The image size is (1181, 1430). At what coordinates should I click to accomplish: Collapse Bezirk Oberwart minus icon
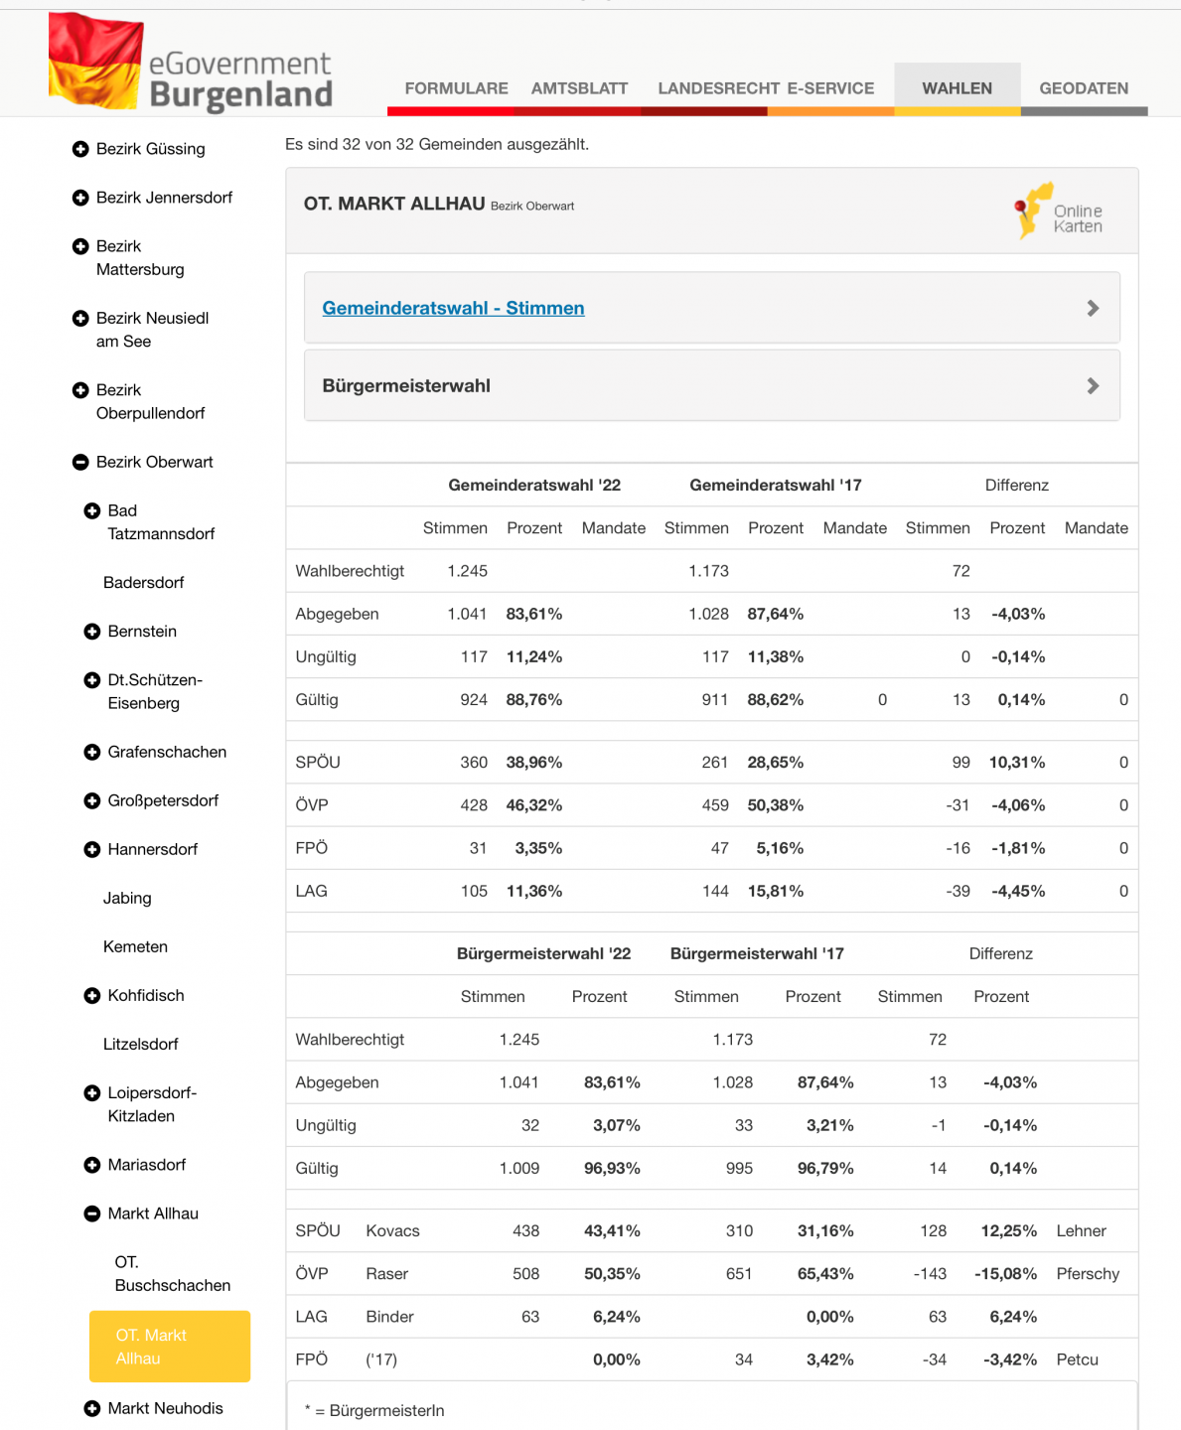pos(80,462)
